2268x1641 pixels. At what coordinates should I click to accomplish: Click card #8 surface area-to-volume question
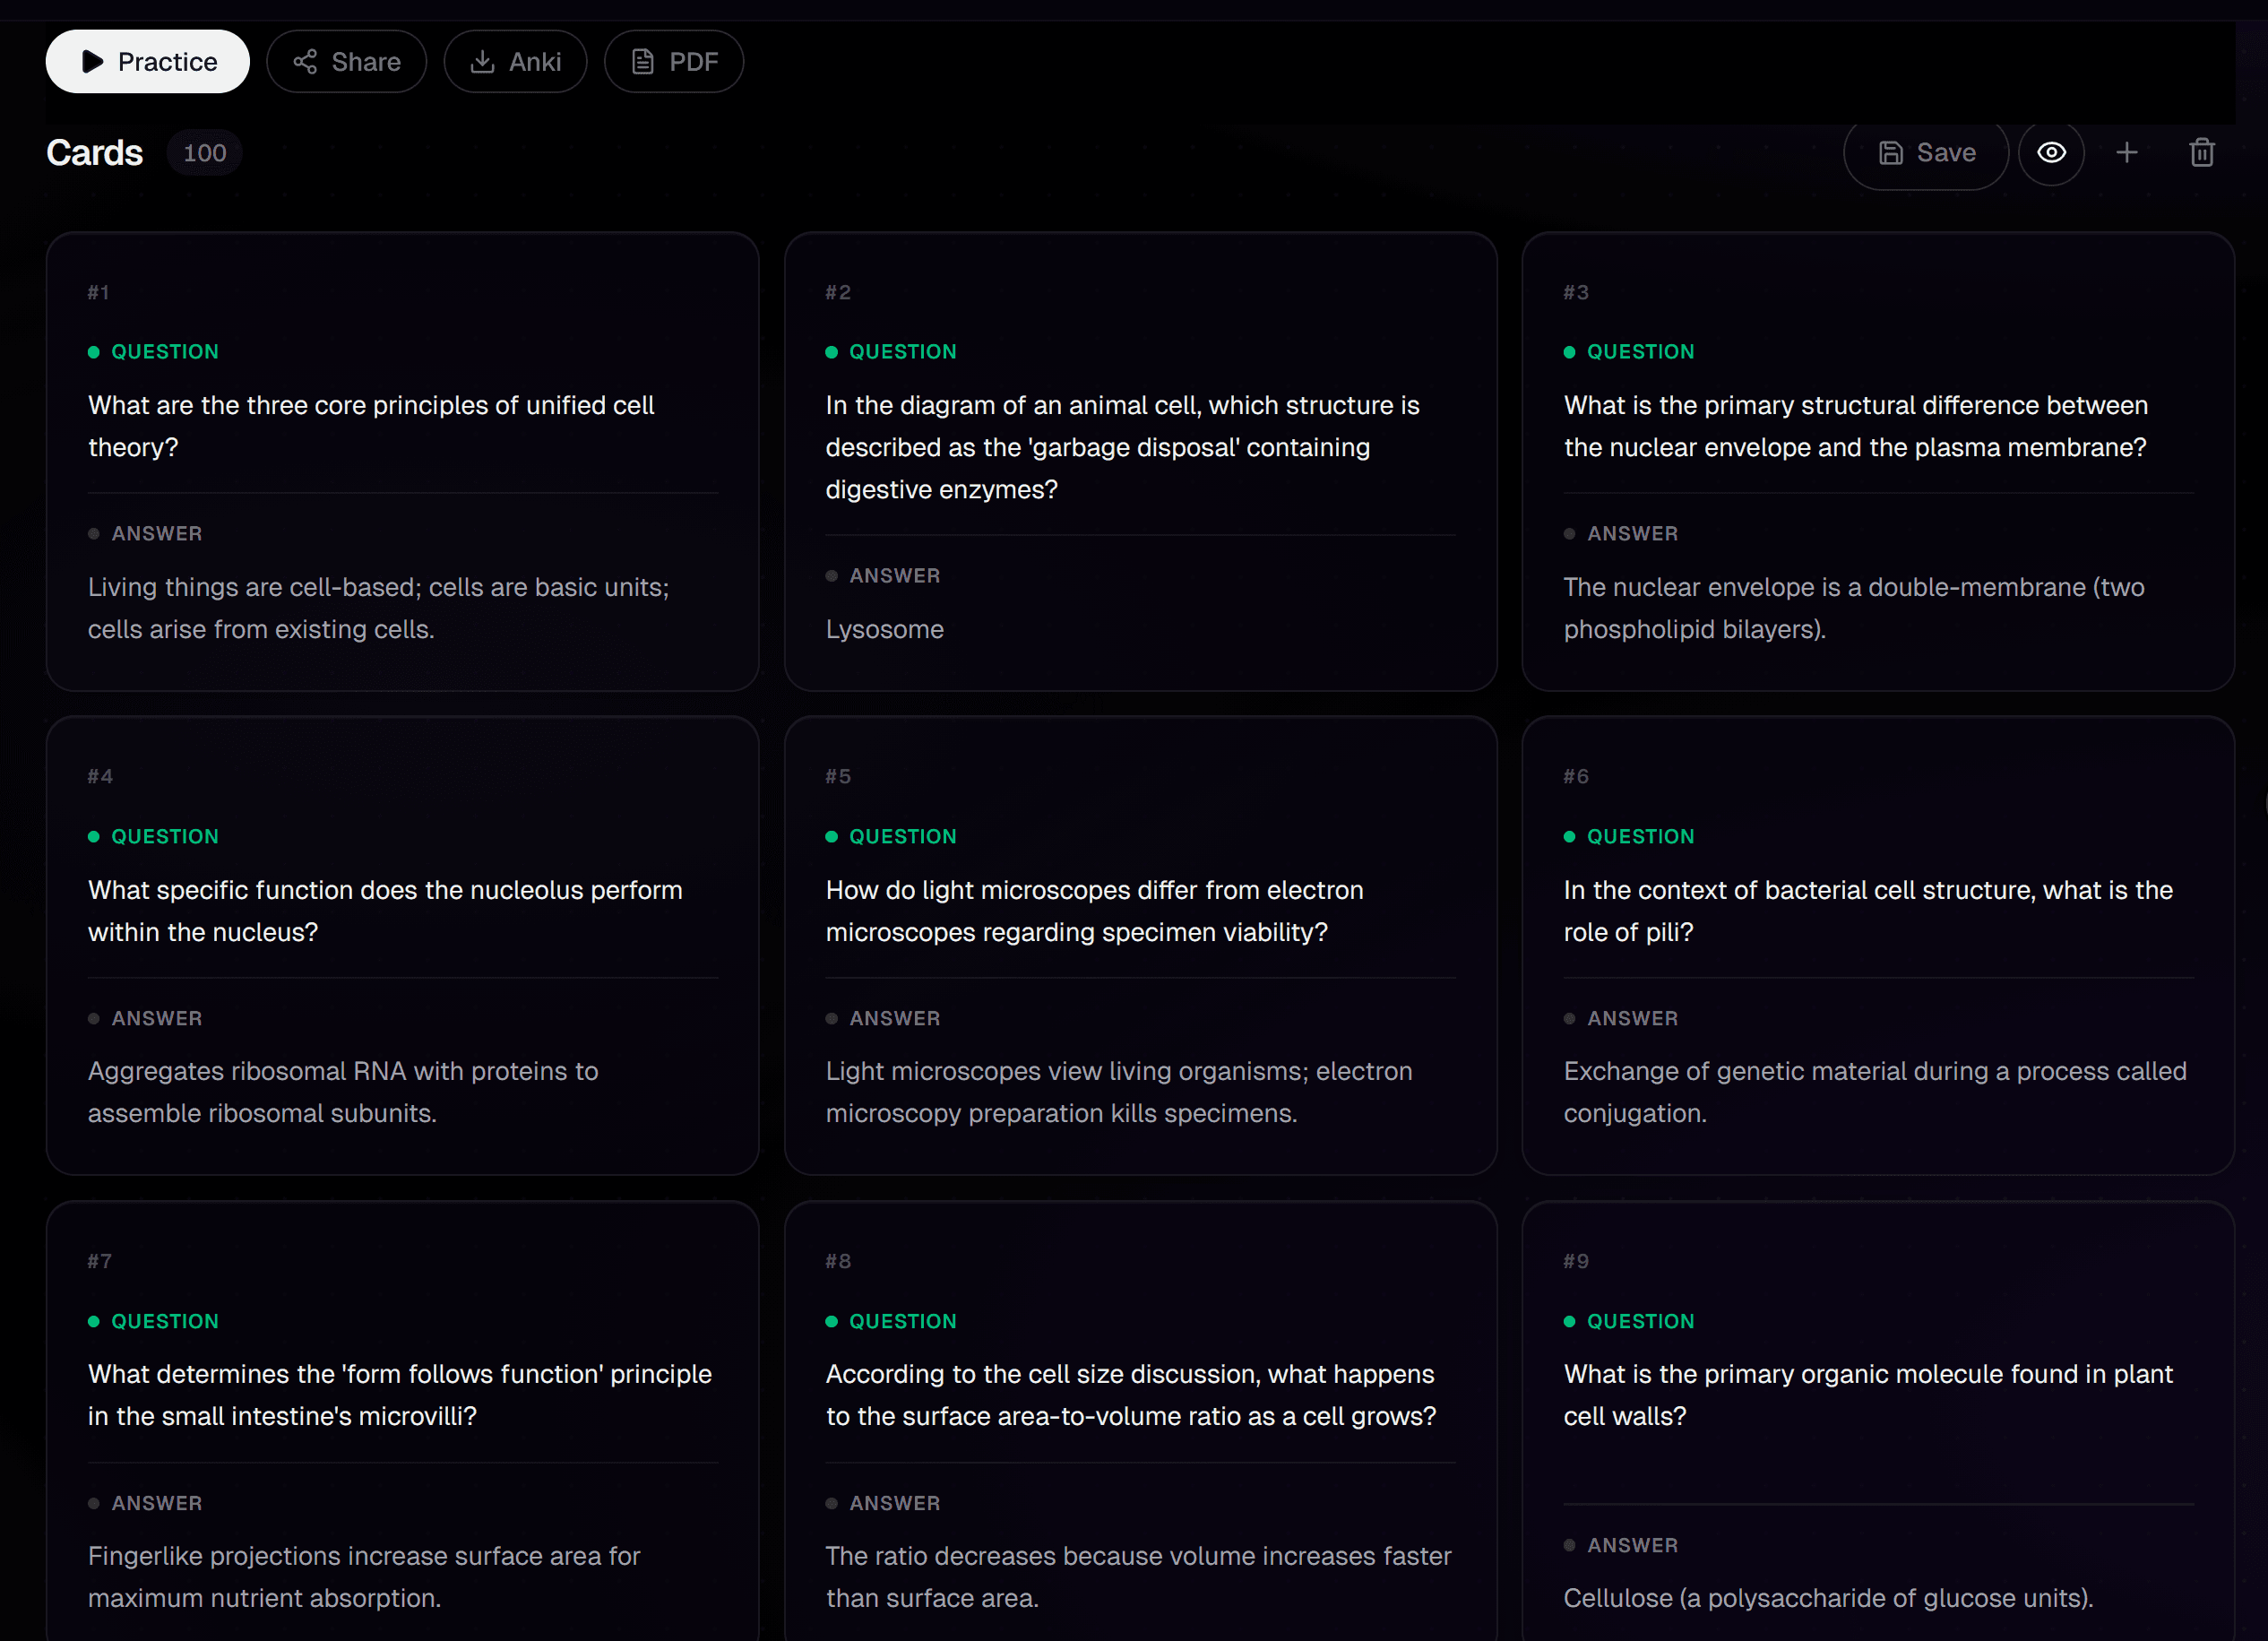(1130, 1395)
